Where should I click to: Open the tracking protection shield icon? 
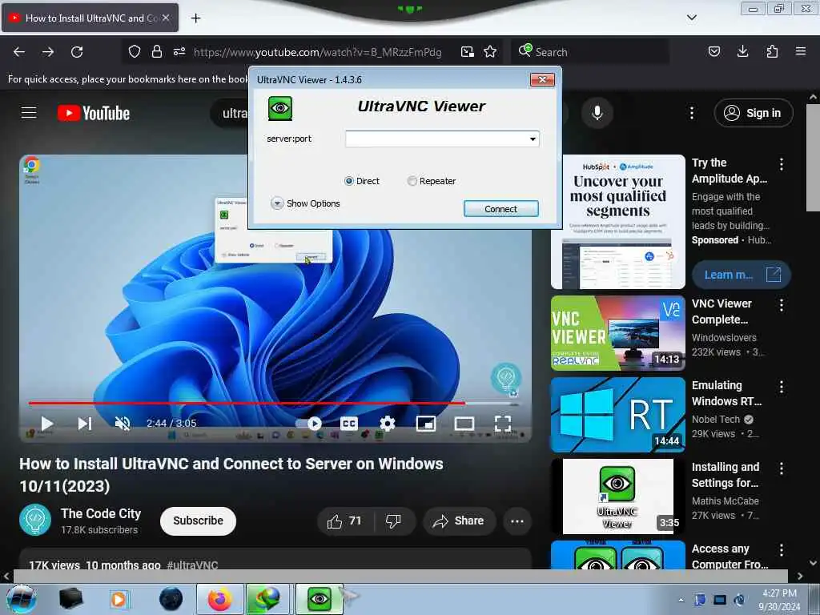pos(135,52)
